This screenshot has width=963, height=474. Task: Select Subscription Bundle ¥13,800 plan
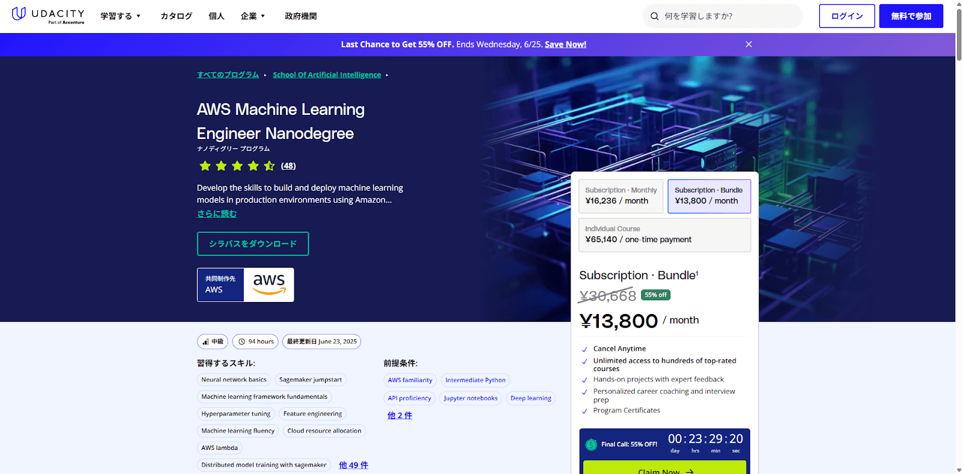(709, 196)
